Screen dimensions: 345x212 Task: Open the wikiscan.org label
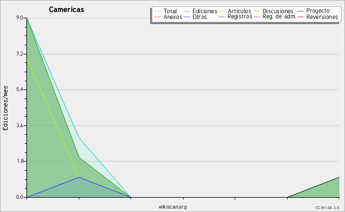pyautogui.click(x=172, y=207)
